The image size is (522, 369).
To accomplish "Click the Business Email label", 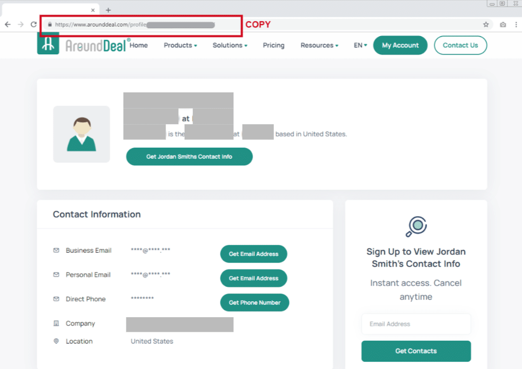I will pyautogui.click(x=89, y=250).
